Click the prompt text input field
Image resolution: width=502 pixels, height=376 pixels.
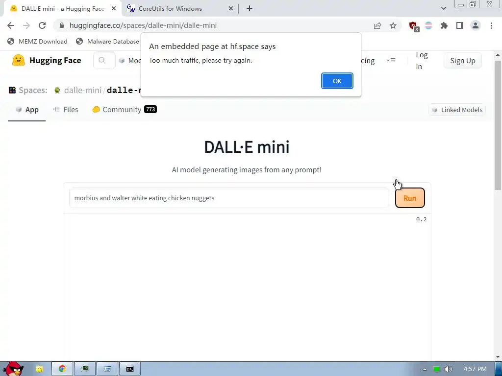[229, 198]
